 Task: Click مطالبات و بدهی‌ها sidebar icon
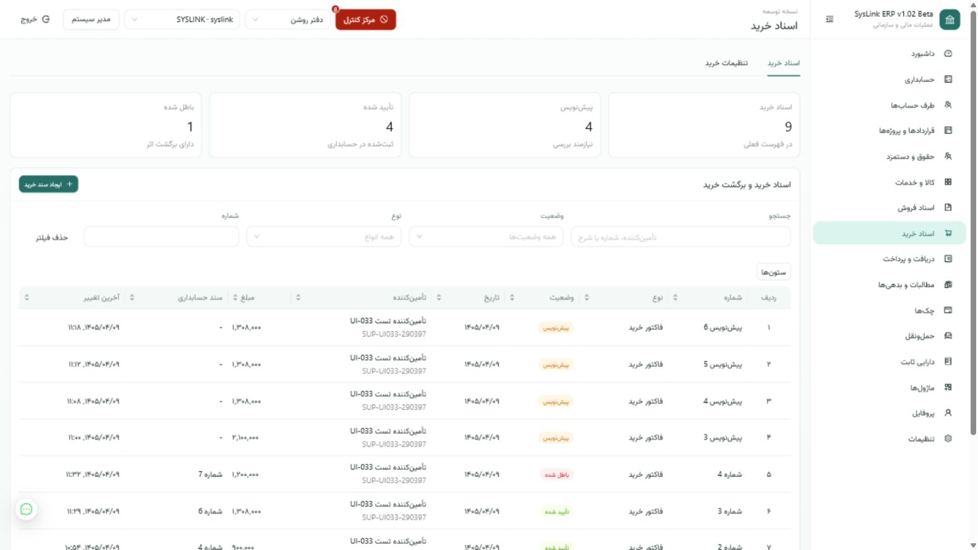(948, 285)
